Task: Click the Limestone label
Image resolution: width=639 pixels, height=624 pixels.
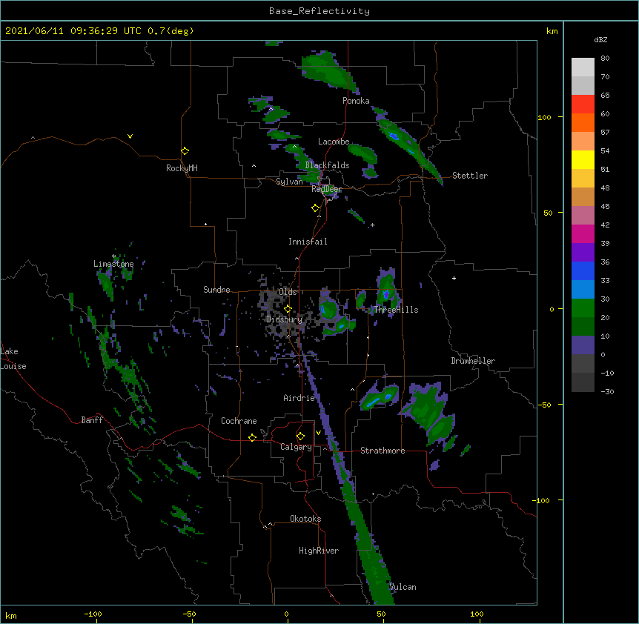Action: (x=113, y=264)
